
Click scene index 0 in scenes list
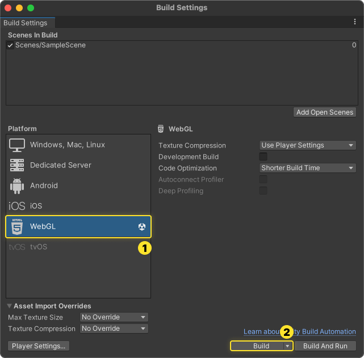click(x=354, y=45)
